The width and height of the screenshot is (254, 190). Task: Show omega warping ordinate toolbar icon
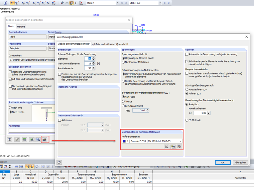23,3
